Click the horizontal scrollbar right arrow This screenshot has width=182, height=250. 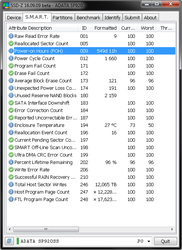tap(172, 230)
